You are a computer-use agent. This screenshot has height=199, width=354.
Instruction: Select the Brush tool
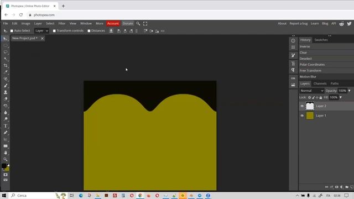tap(6, 86)
